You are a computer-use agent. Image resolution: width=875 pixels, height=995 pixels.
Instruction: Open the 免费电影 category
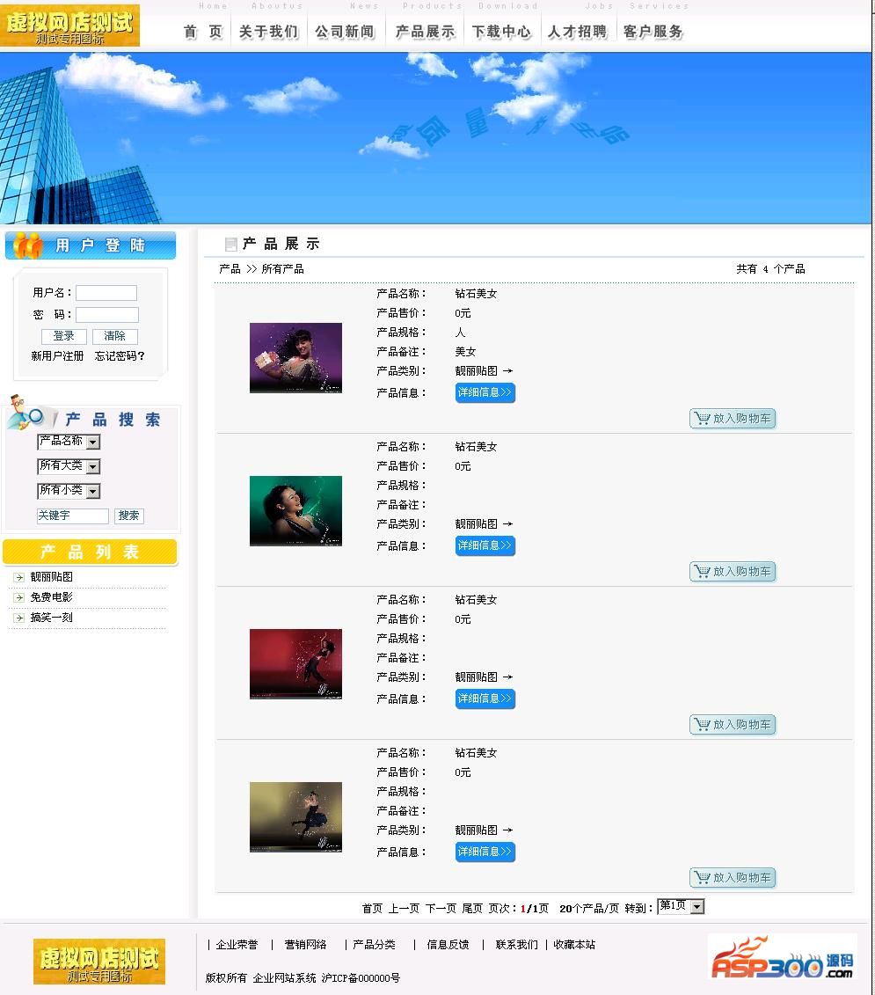51,597
